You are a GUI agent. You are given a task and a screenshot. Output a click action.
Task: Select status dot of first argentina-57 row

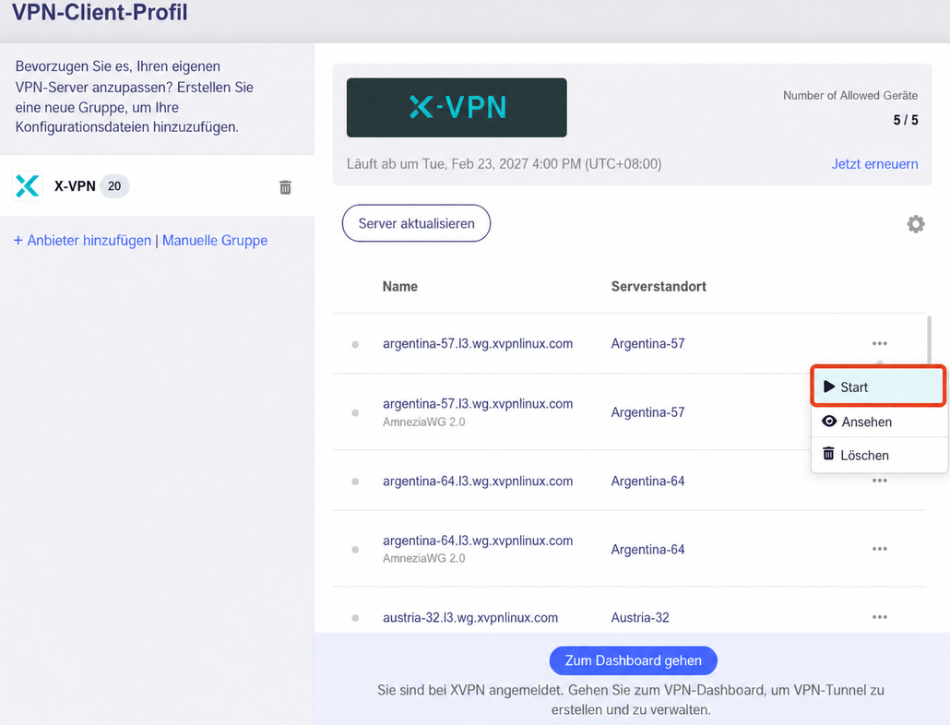(x=355, y=345)
